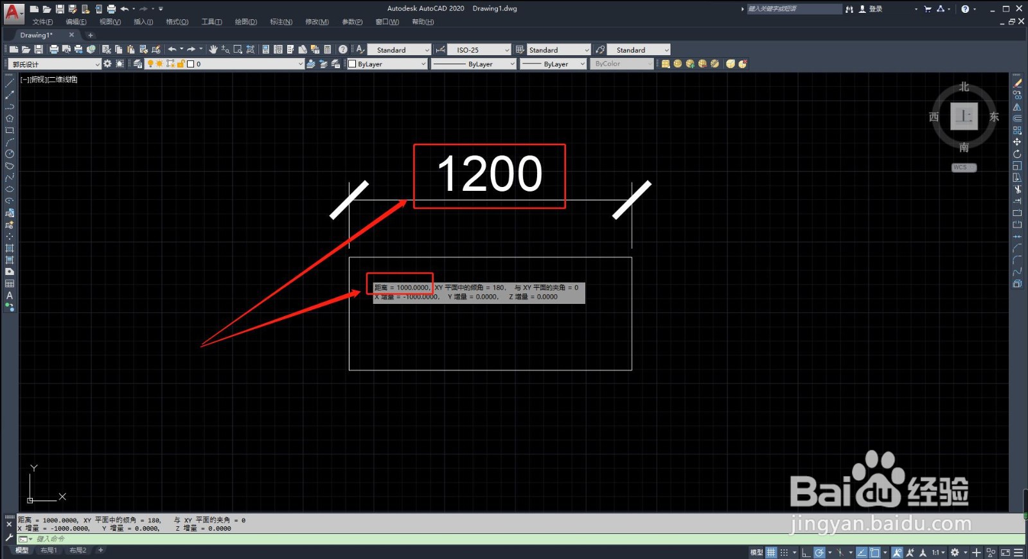This screenshot has height=559, width=1028.
Task: Click the Make Object's Layer Current icon
Action: pyautogui.click(x=311, y=64)
